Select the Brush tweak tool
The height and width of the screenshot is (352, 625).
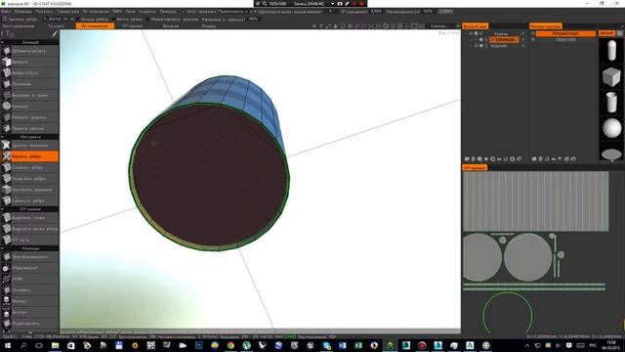pyautogui.click(x=29, y=128)
